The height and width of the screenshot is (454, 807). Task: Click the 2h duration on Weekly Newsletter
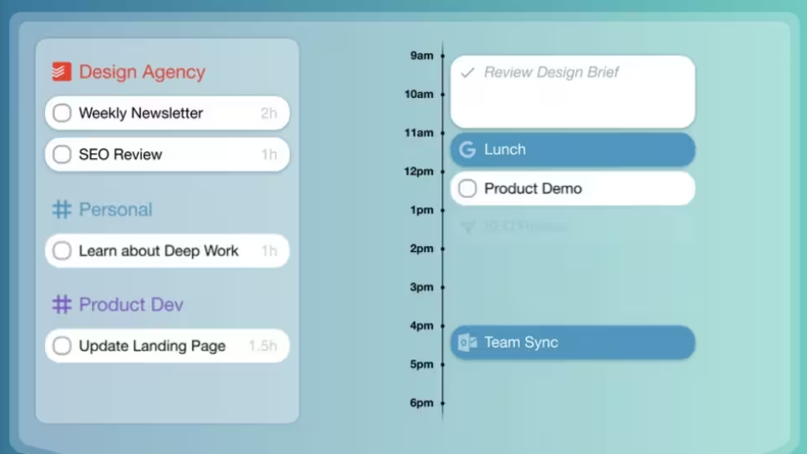click(268, 113)
